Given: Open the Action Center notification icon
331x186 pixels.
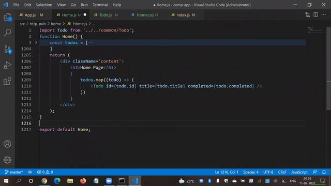Looking at the screenshot, I should coord(322,181).
